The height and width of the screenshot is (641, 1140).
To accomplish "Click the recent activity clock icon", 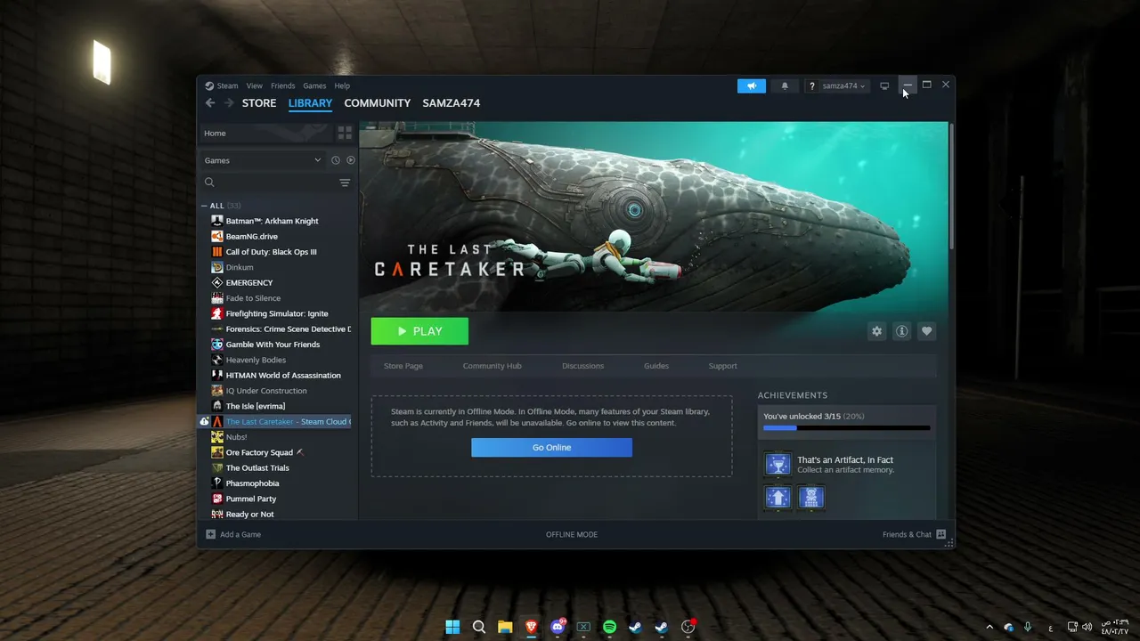I will tap(336, 160).
